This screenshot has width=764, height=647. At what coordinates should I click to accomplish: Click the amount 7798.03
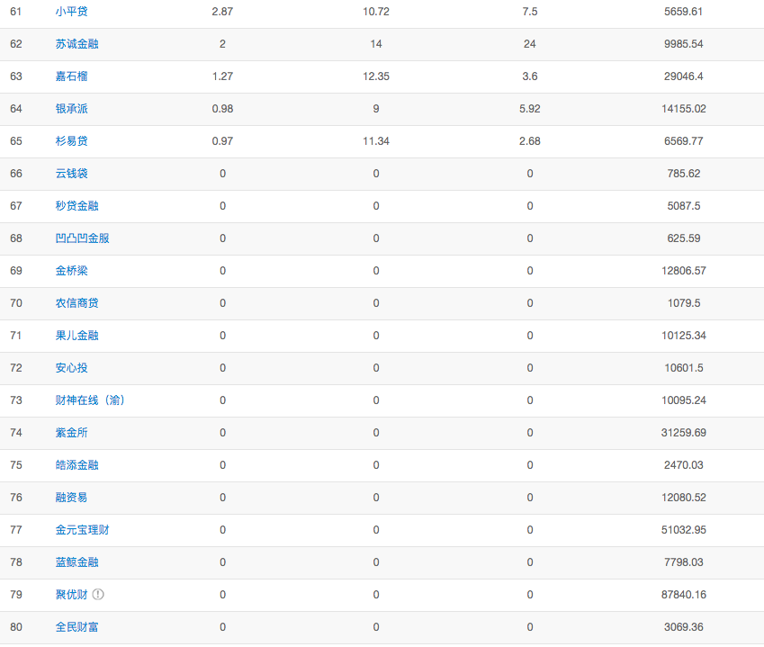point(684,562)
